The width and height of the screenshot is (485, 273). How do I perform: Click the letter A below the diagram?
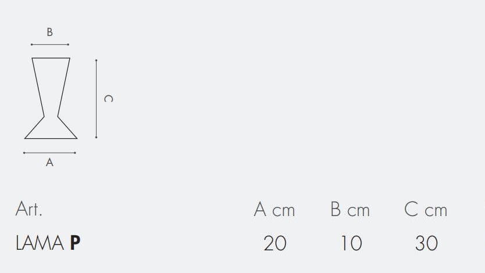point(49,163)
